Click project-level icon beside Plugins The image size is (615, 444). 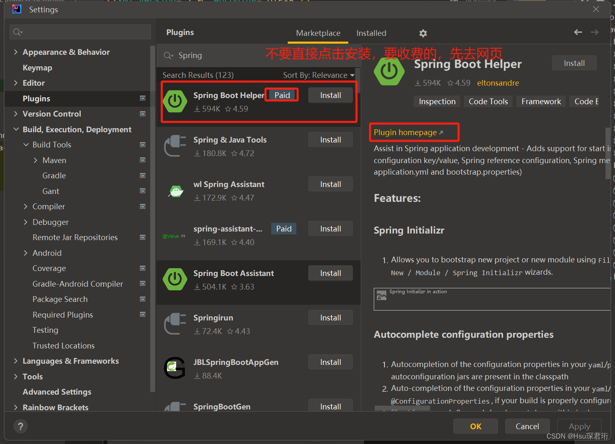click(x=143, y=98)
